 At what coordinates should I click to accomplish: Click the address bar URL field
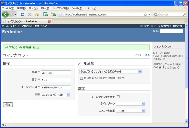(x=103, y=14)
